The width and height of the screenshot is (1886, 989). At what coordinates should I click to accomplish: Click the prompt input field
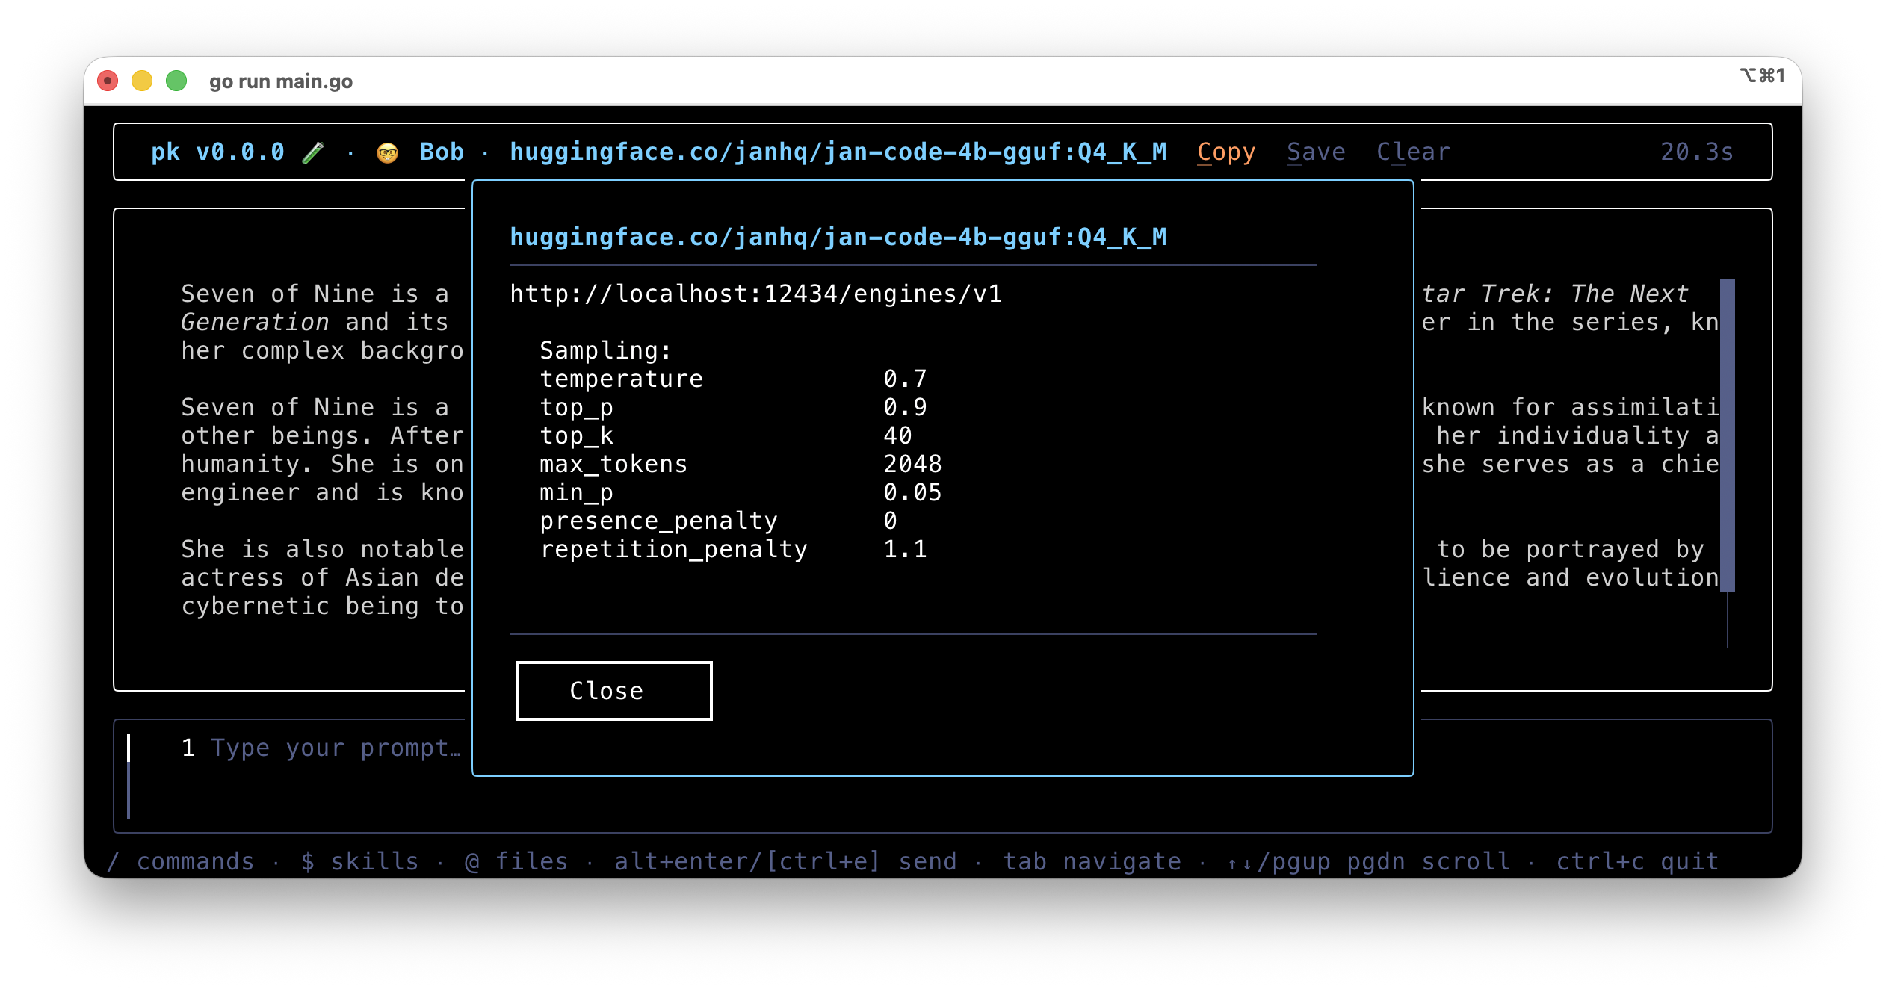point(336,748)
